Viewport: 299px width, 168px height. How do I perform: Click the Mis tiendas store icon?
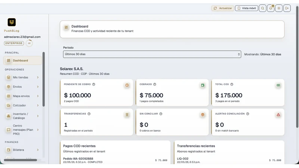point(8,77)
